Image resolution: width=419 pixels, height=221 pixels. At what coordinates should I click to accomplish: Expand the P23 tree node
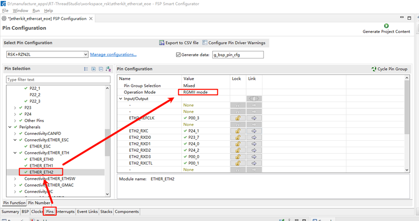[15, 108]
